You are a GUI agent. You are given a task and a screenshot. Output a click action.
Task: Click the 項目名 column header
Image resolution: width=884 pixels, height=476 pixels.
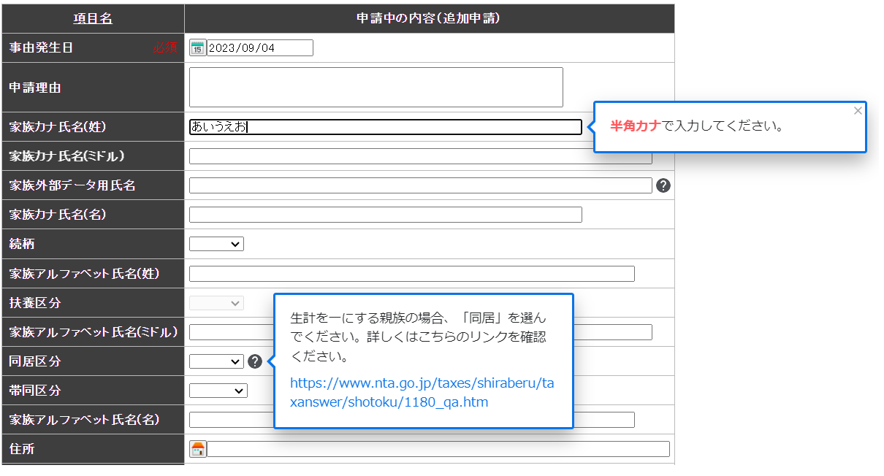94,19
